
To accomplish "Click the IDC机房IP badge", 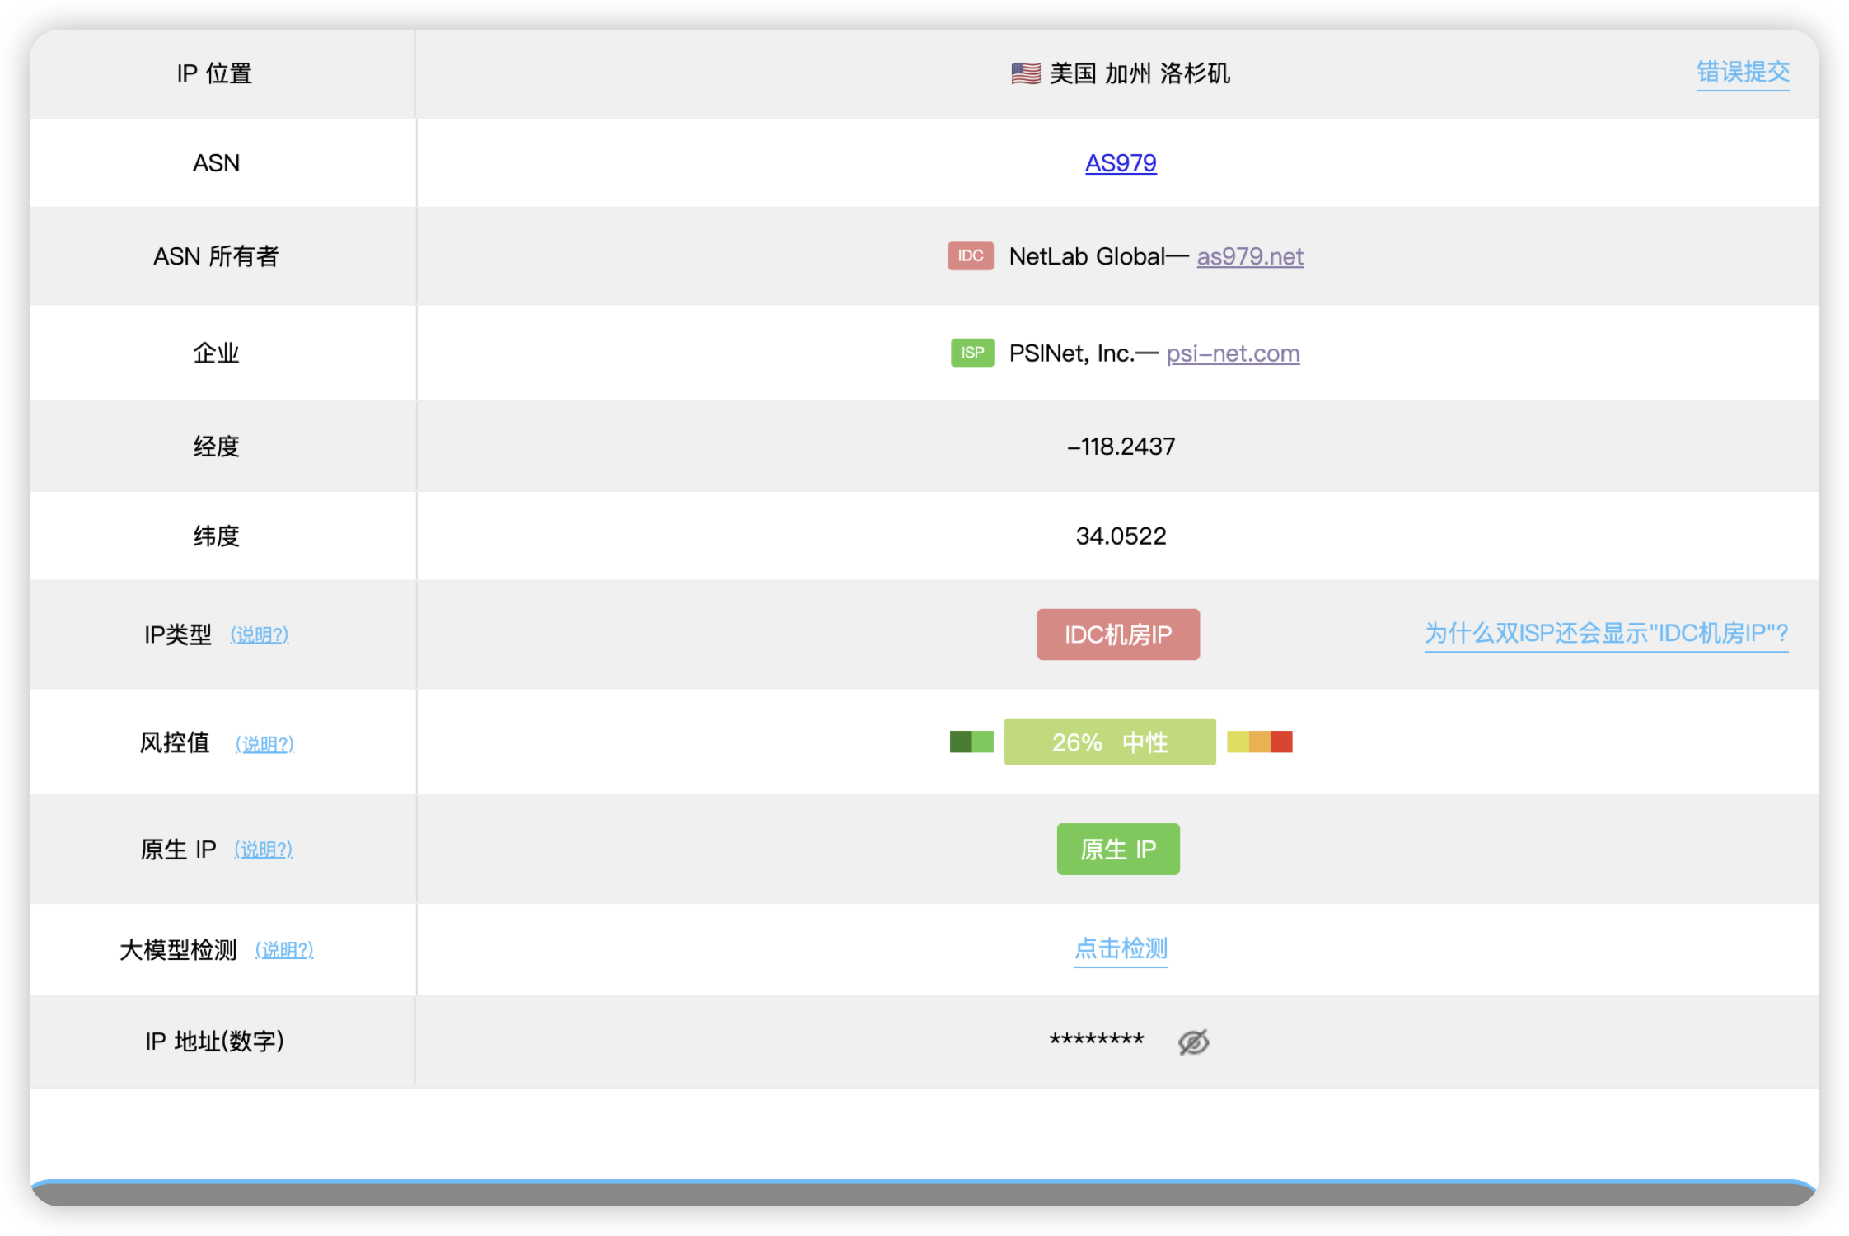I will [1118, 634].
